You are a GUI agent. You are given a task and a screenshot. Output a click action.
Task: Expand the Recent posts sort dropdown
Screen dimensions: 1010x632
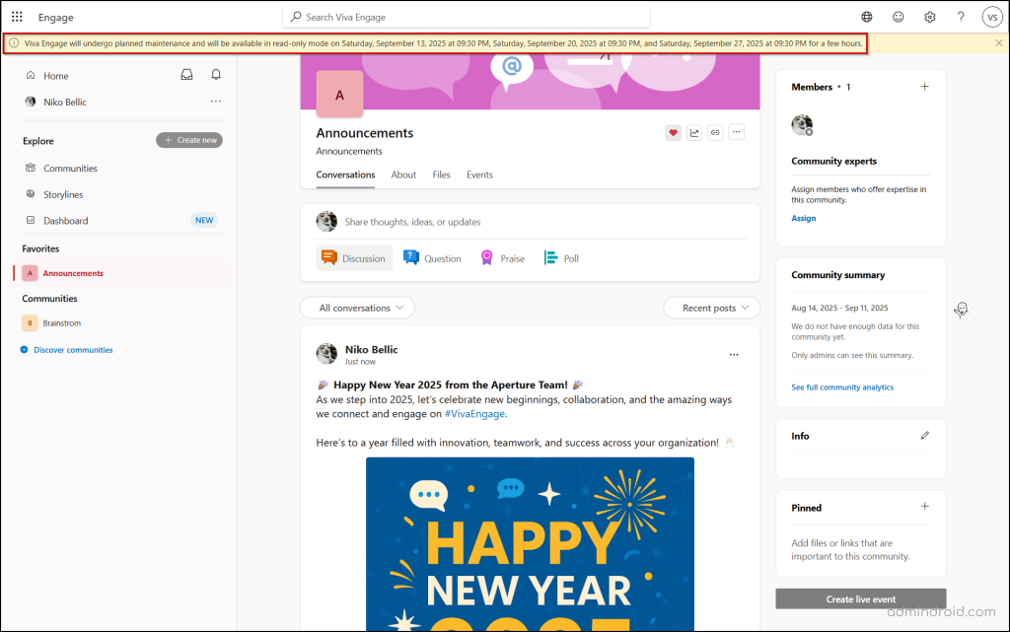click(x=712, y=308)
